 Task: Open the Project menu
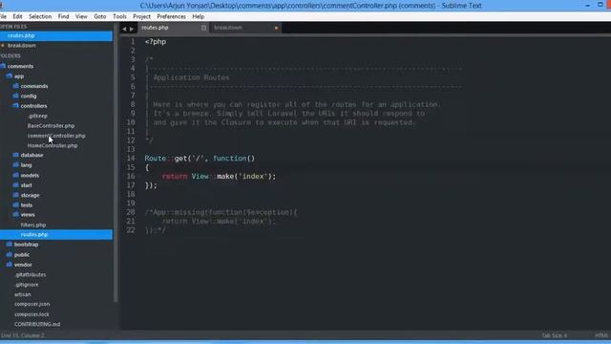pyautogui.click(x=141, y=16)
